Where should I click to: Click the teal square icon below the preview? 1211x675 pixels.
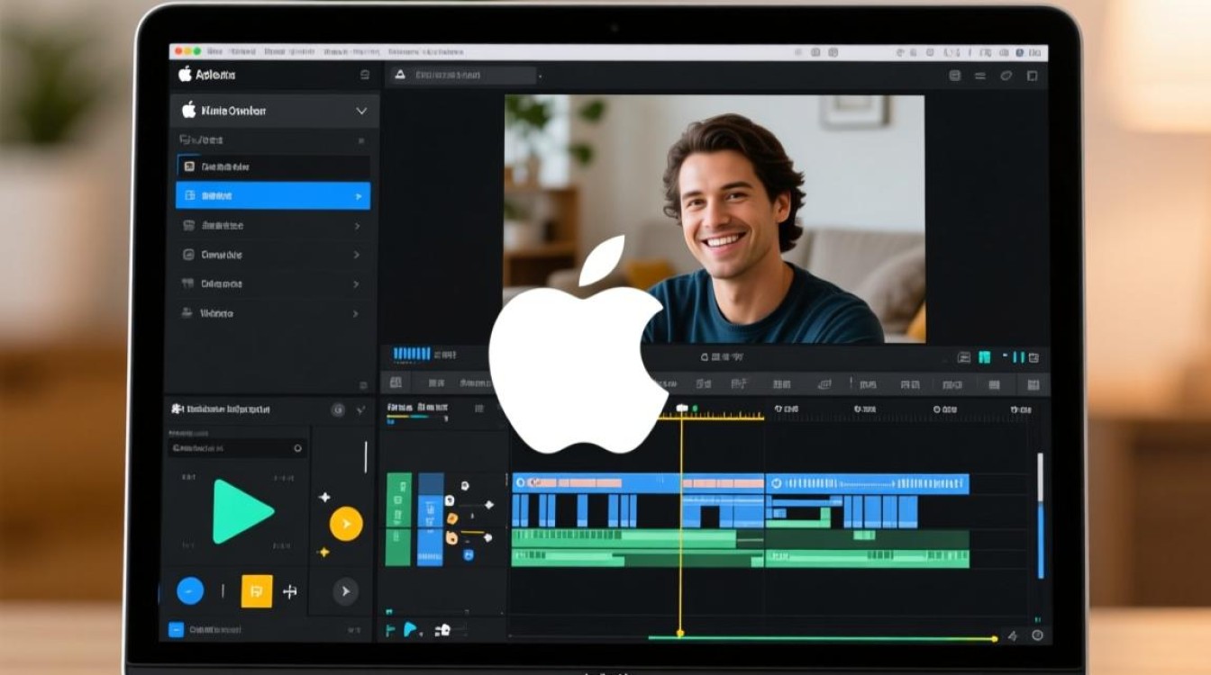tap(985, 357)
